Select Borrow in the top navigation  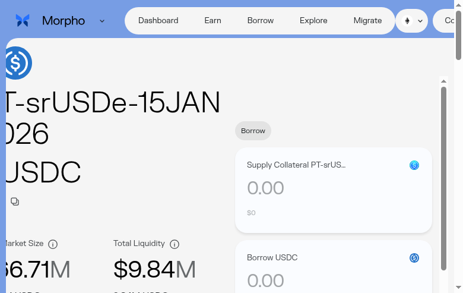click(x=261, y=21)
